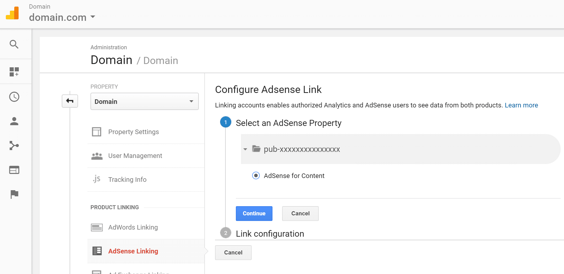Open the search icon in sidebar
This screenshot has width=564, height=274.
pyautogui.click(x=14, y=44)
